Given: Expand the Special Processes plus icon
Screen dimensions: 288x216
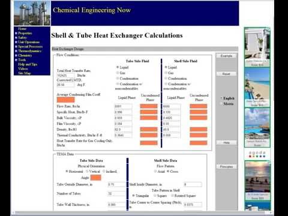Looking at the screenshot, I should point(16,47).
